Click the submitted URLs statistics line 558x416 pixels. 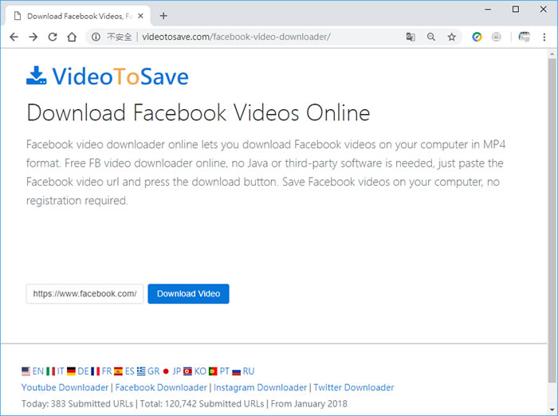click(184, 403)
